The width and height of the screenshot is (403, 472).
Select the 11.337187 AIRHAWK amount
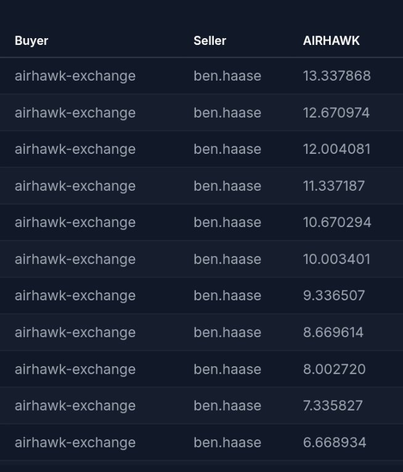point(333,186)
